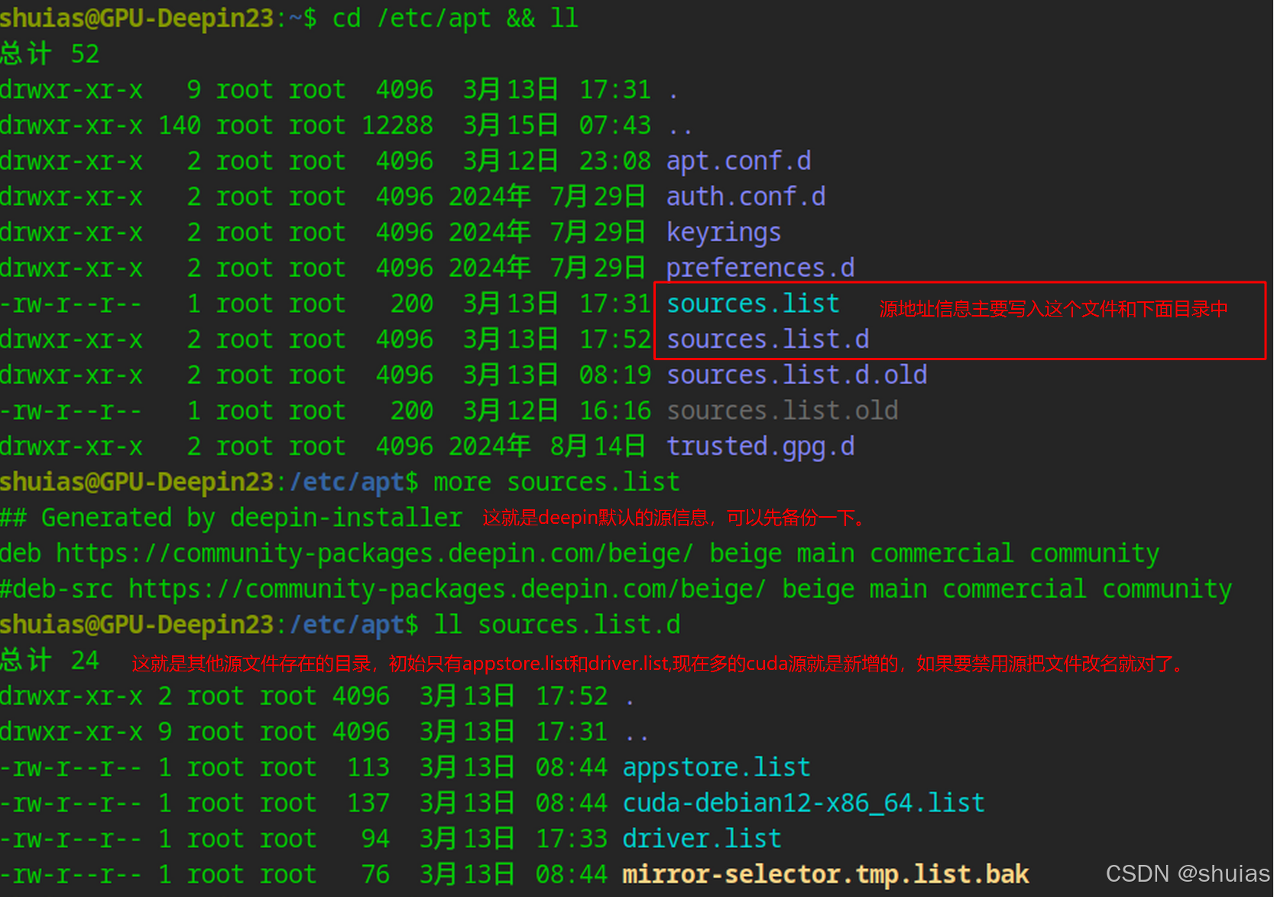Select the preferences.d directory entry
1274x897 pixels.
760,268
